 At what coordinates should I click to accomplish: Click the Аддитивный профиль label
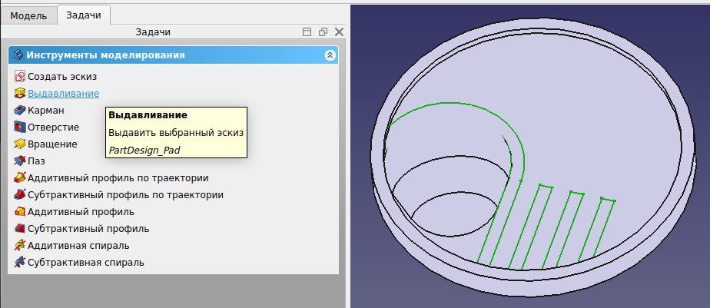[x=81, y=211]
